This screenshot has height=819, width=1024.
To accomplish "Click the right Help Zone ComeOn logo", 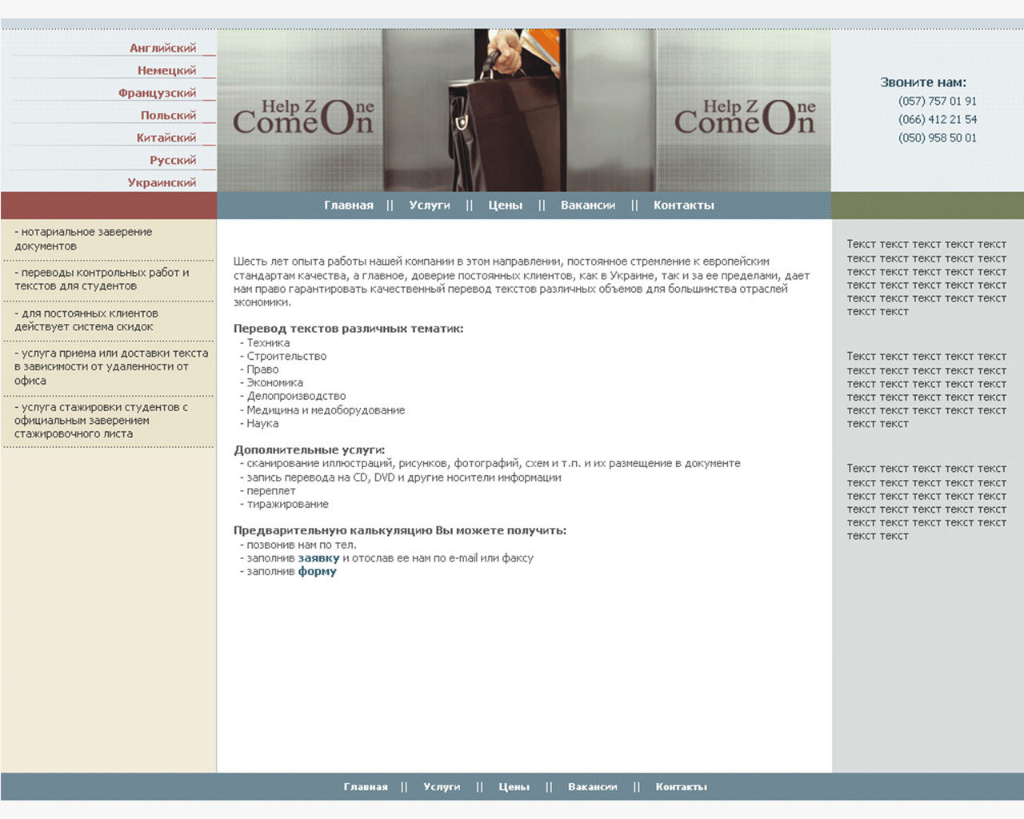I will 745,117.
